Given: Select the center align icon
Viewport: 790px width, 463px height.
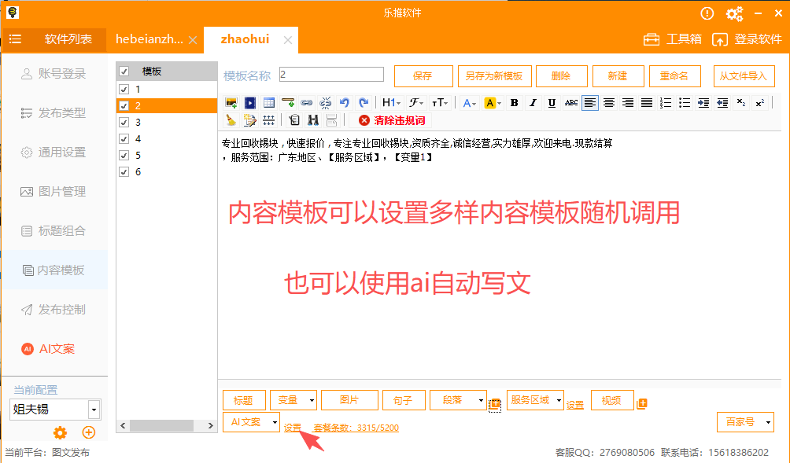Looking at the screenshot, I should (x=608, y=102).
